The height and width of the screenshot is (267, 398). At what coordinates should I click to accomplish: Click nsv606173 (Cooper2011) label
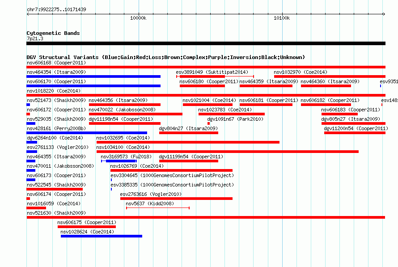point(56,175)
